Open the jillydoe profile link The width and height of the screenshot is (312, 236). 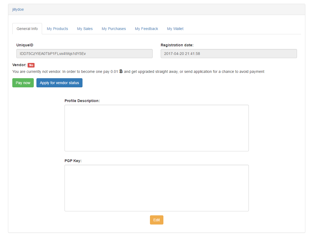pos(18,9)
